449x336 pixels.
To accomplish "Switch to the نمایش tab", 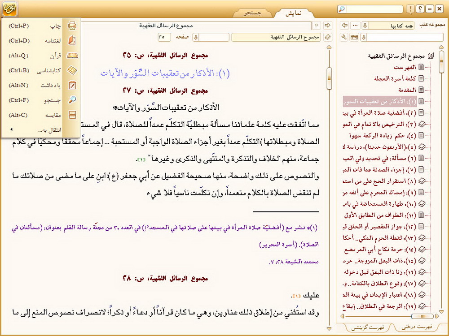I will click(294, 13).
